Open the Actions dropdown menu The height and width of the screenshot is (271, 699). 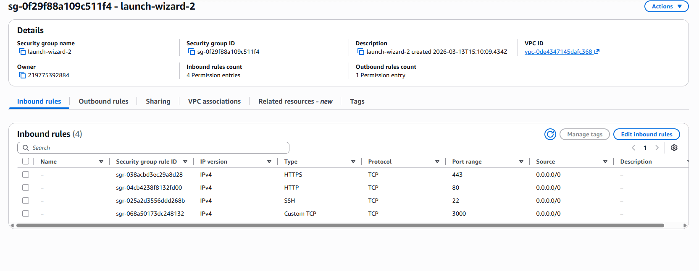666,6
